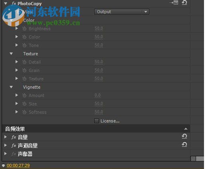Collapse the Texture group
206x169 pixels.
pos(11,54)
